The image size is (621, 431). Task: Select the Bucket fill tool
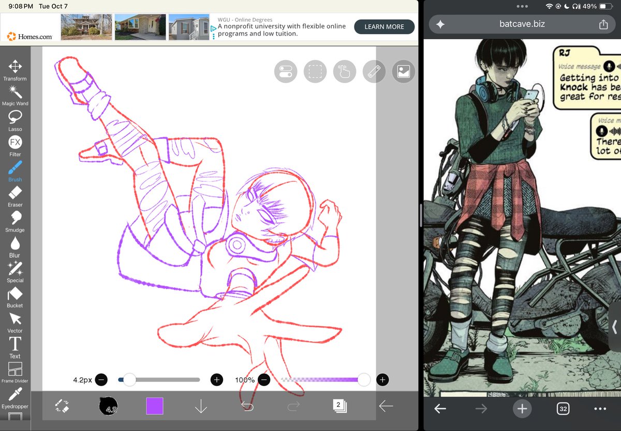pos(15,298)
